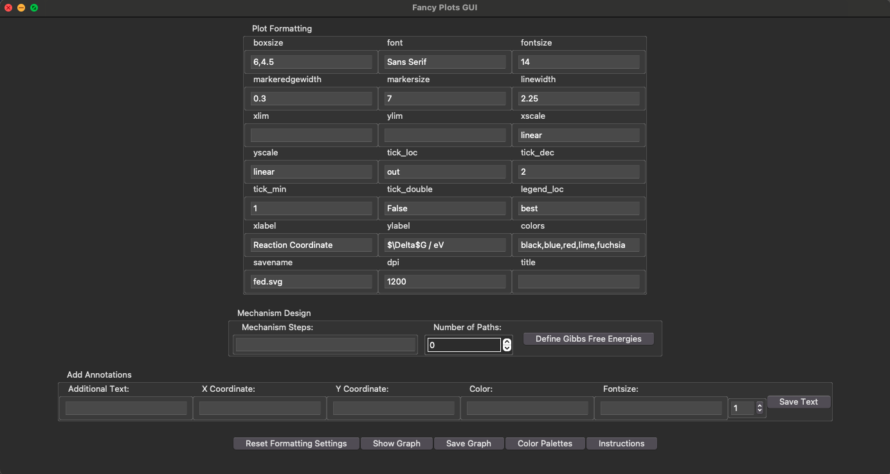Click the Y Coordinate input field

[394, 408]
